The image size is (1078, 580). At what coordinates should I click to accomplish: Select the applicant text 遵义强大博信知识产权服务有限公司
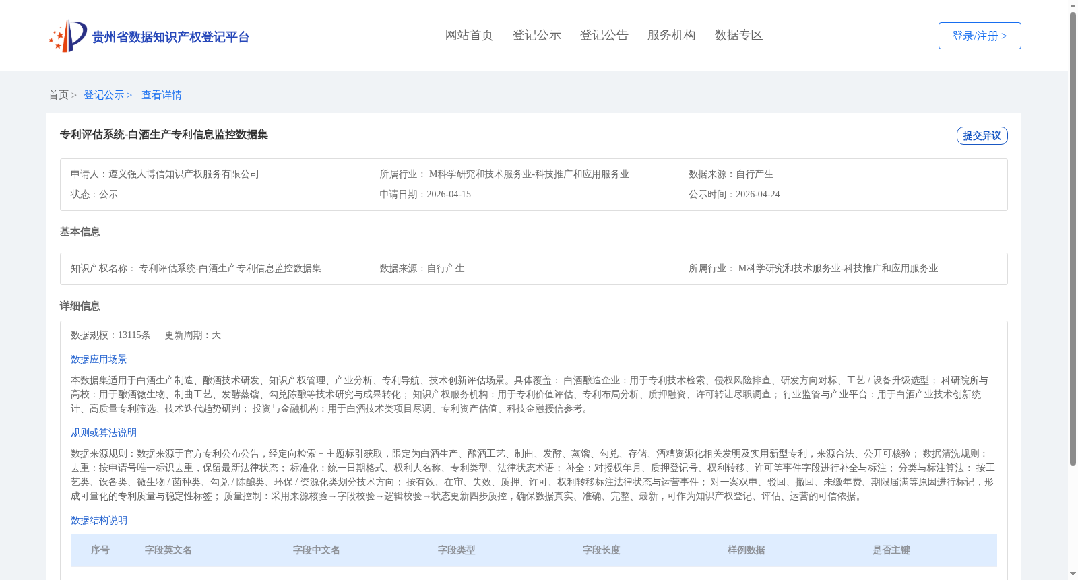point(184,174)
